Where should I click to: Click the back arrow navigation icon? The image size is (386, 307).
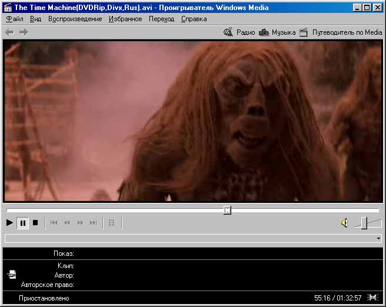[x=9, y=32]
